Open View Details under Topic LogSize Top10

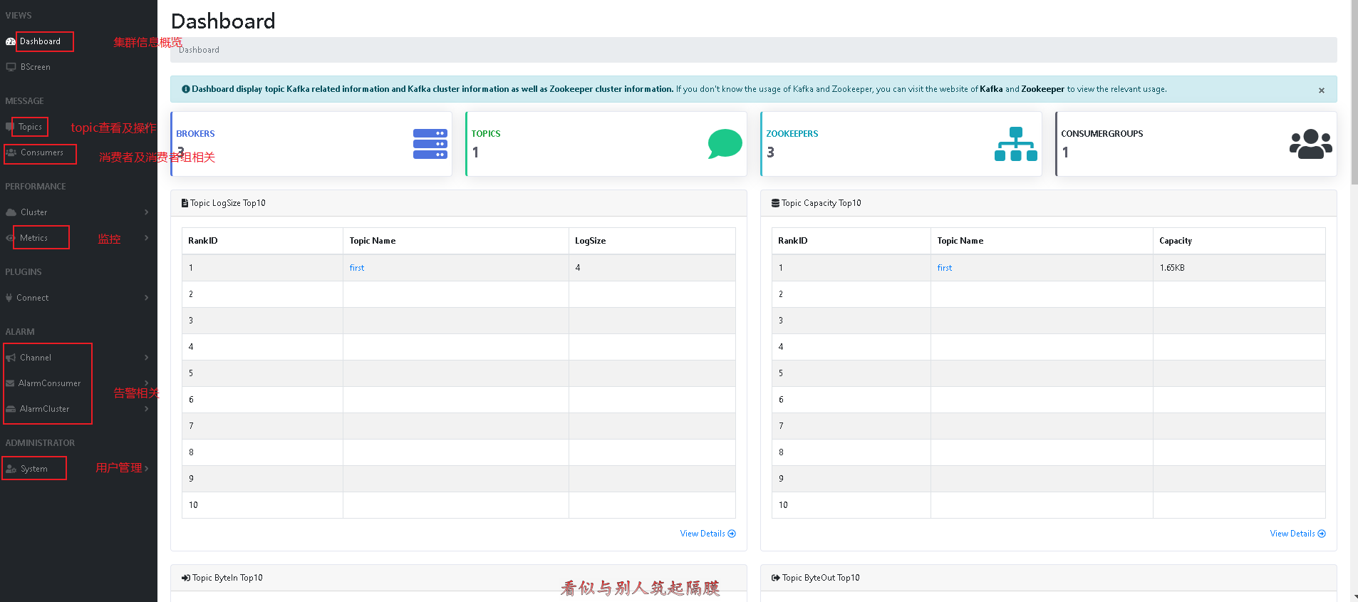pos(707,534)
